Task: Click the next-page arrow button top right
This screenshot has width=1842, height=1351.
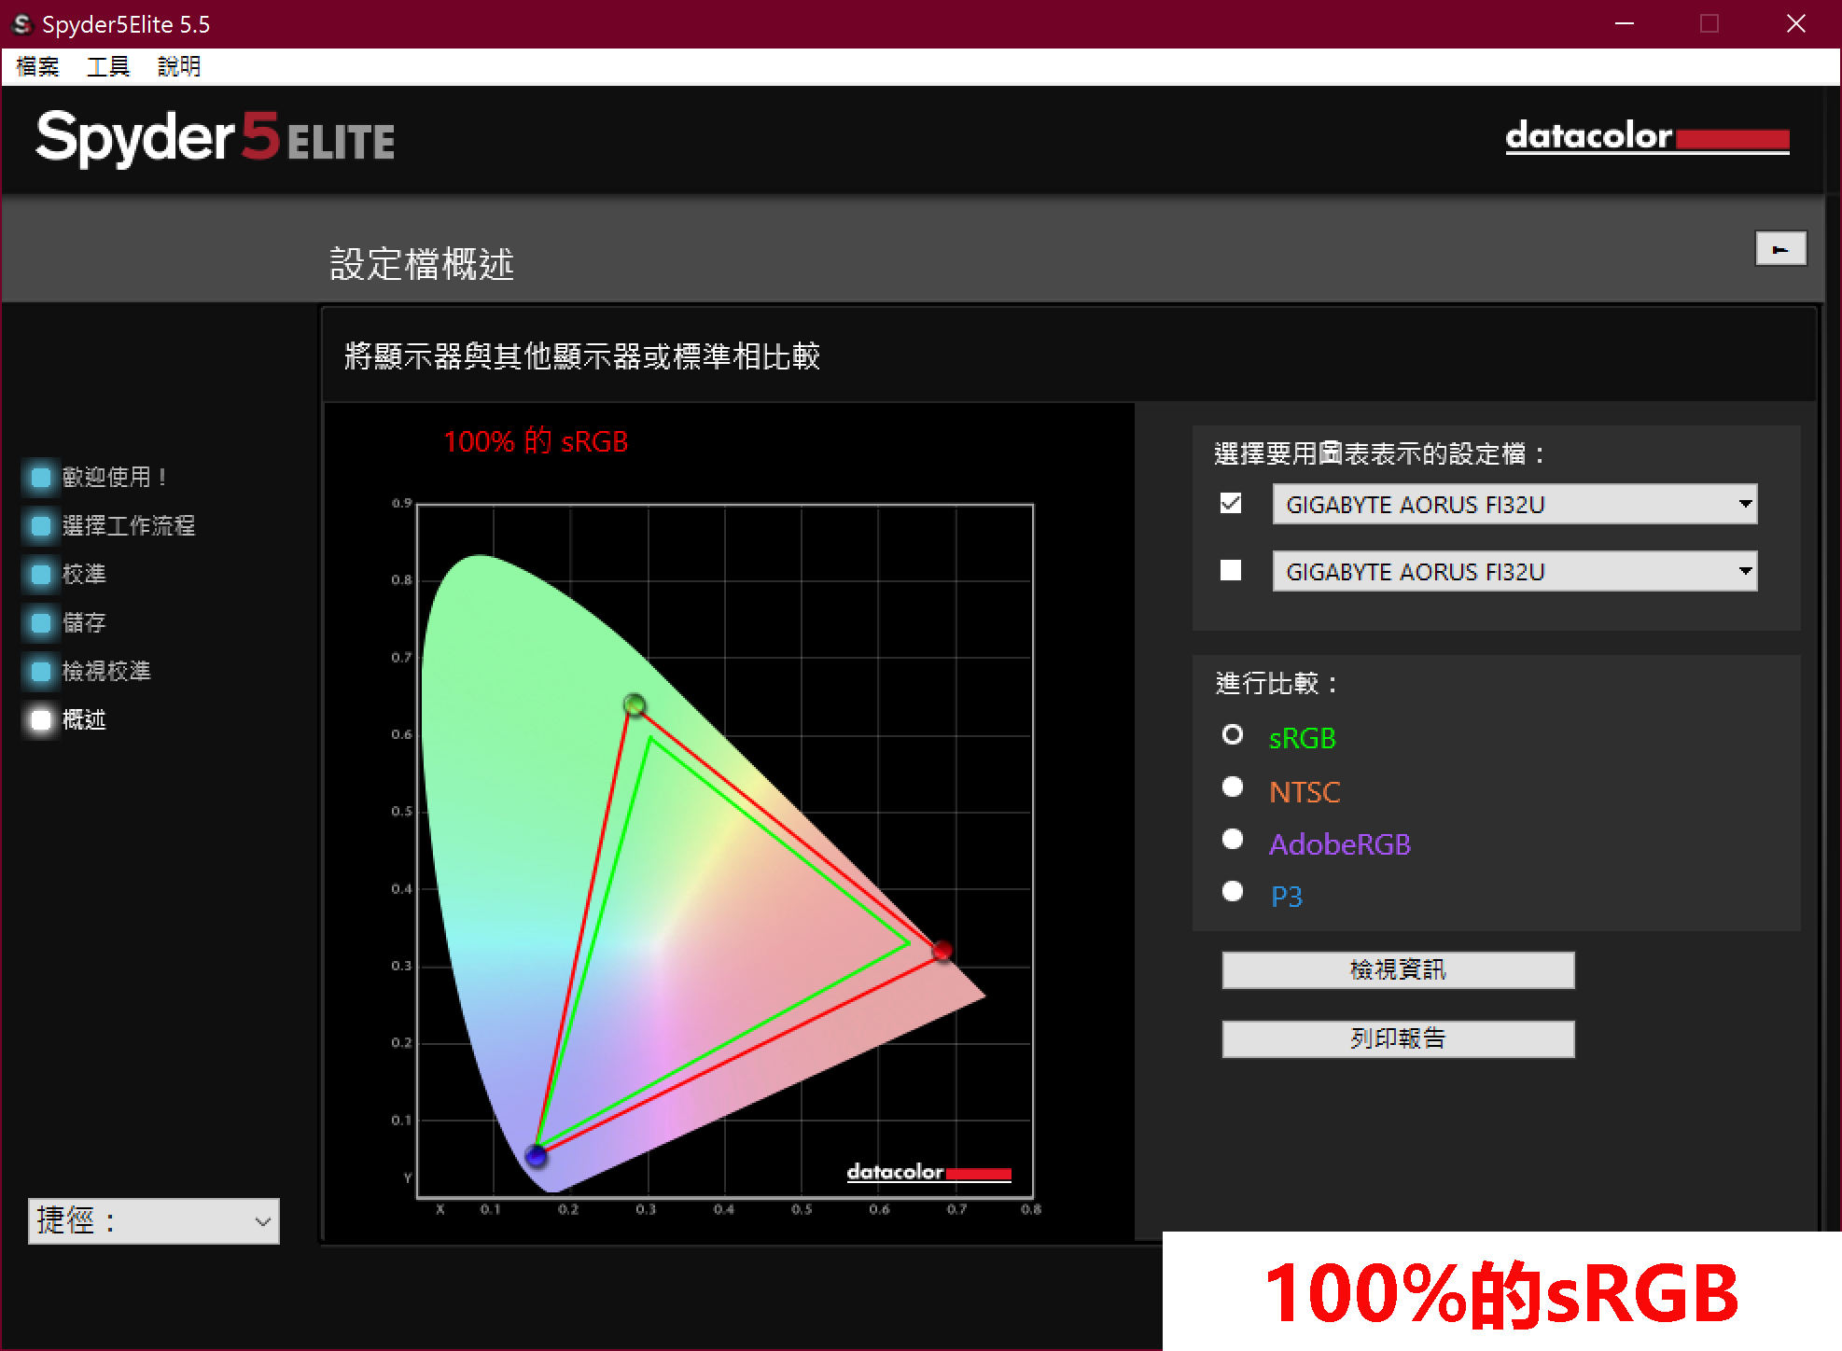Action: [1780, 249]
